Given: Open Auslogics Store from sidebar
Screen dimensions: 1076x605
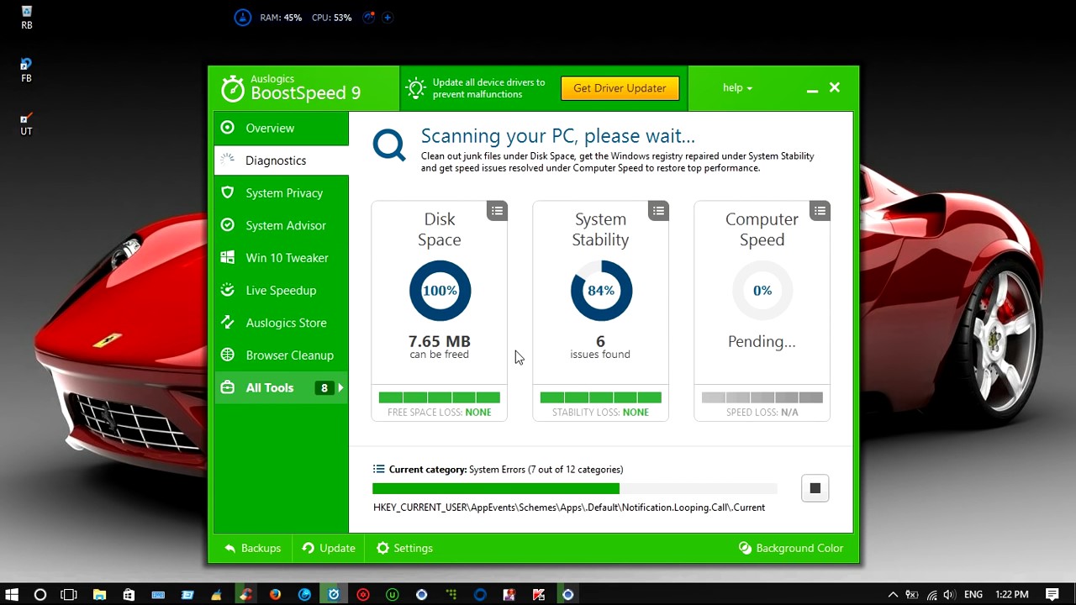Looking at the screenshot, I should click(282, 323).
